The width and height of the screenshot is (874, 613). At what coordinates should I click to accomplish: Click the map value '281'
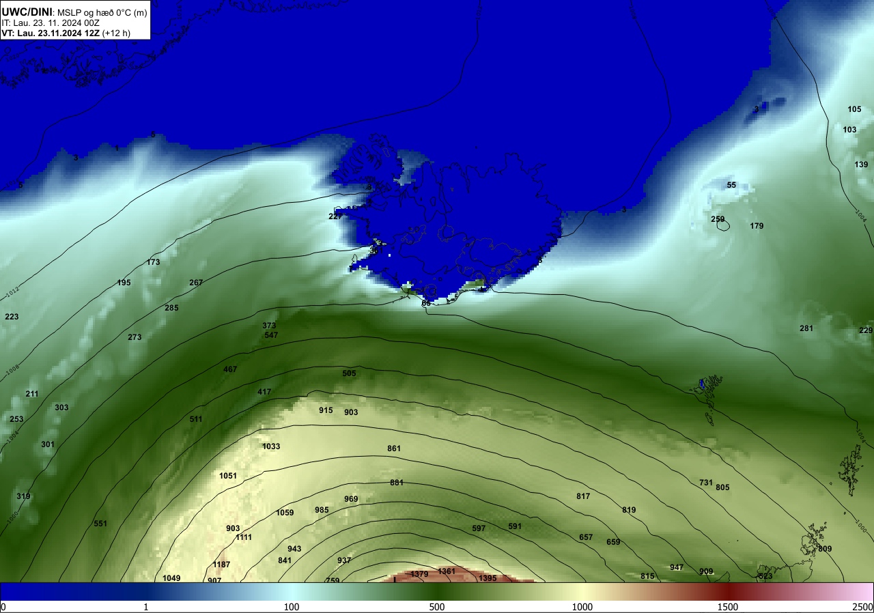(x=806, y=328)
